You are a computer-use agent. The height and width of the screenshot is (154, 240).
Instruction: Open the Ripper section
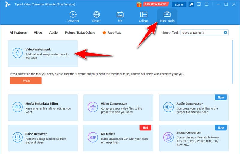tap(96, 17)
